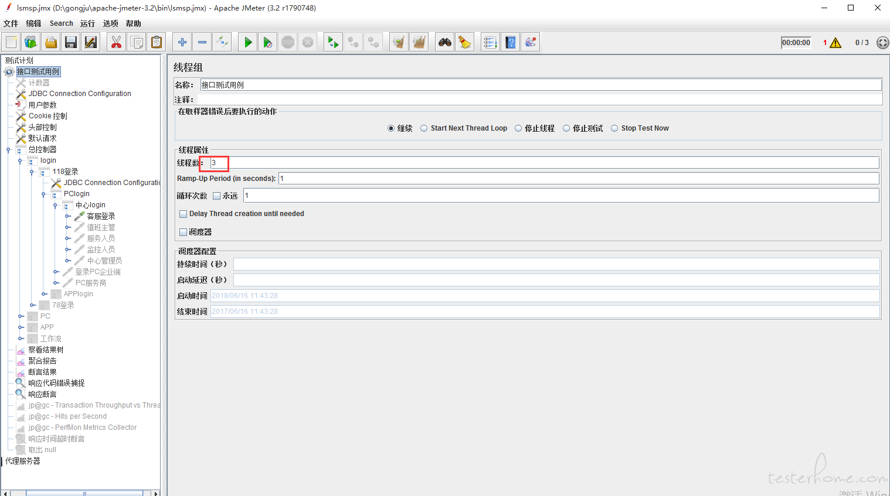Screen dimensions: 890x496
Task: Click the blue Help question mark icon
Action: click(x=511, y=42)
